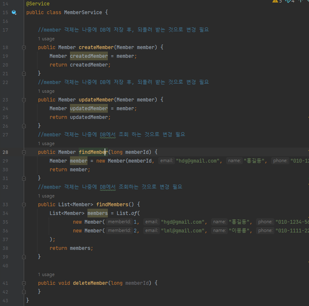The image size is (309, 306).
Task: Click the 'name:' inlay hint on line 35
Action: click(219, 222)
